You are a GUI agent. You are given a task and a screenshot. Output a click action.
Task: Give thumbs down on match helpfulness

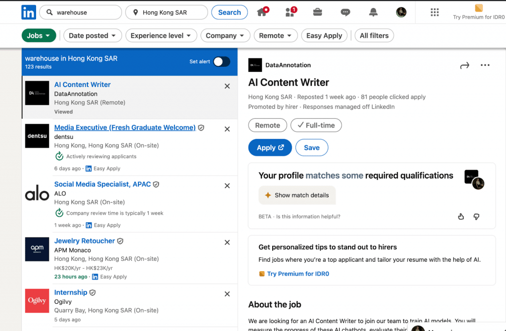476,216
